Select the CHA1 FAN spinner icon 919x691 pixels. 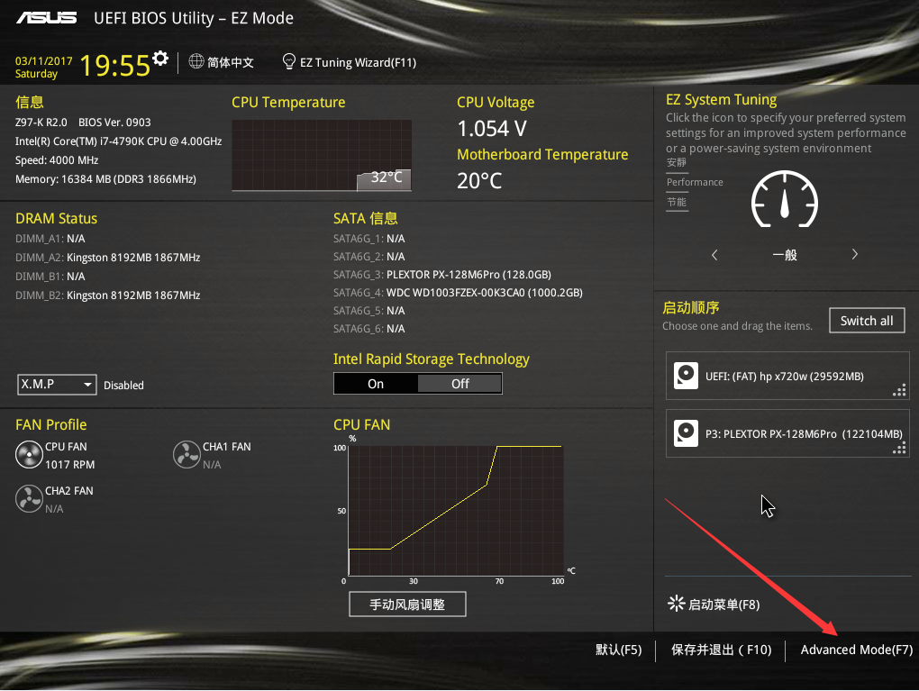point(187,455)
